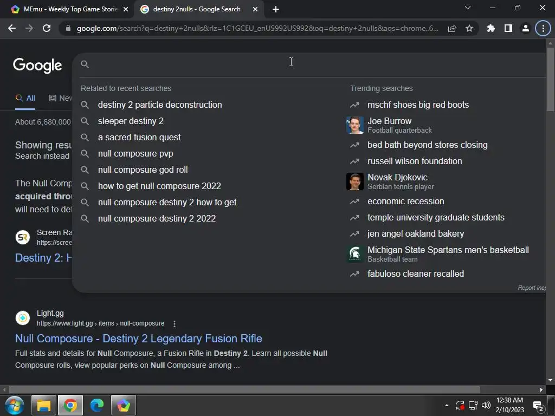Click the forward navigation arrow

pos(29,28)
